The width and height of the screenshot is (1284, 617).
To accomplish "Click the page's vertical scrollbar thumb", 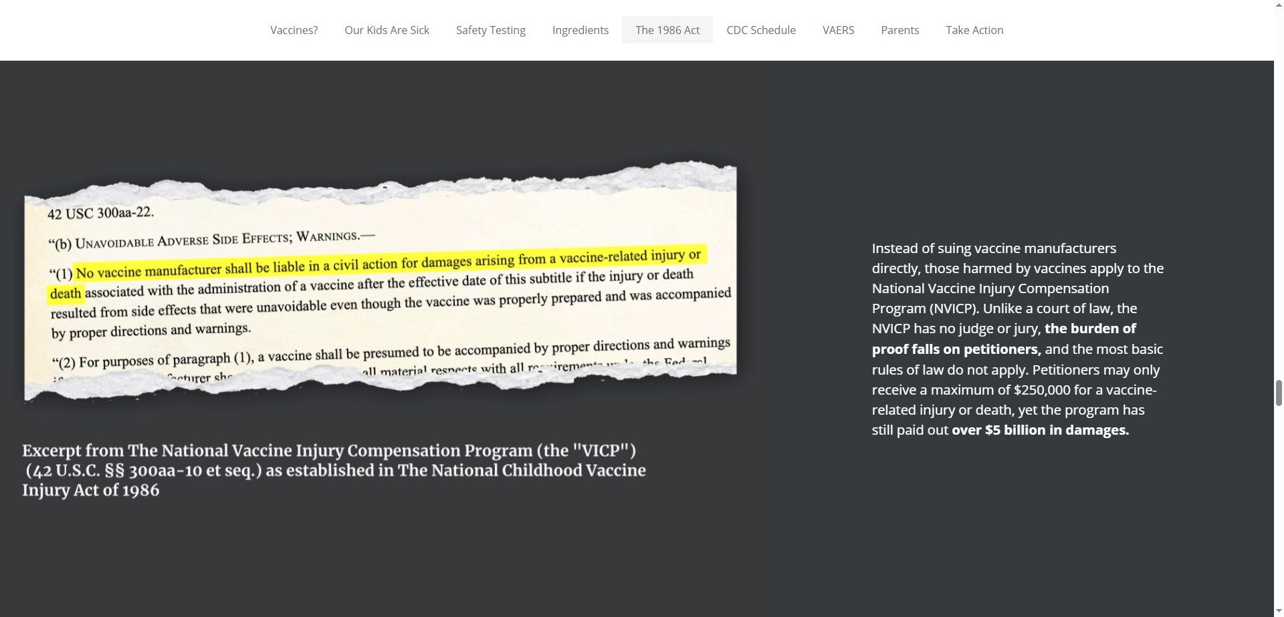I will [1279, 392].
